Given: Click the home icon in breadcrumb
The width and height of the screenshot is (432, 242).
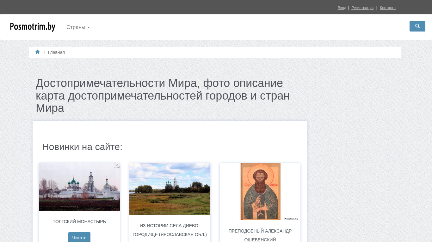Looking at the screenshot, I should pyautogui.click(x=38, y=52).
